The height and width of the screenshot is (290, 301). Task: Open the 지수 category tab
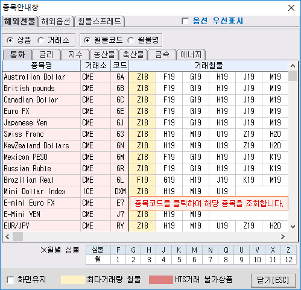coord(75,54)
